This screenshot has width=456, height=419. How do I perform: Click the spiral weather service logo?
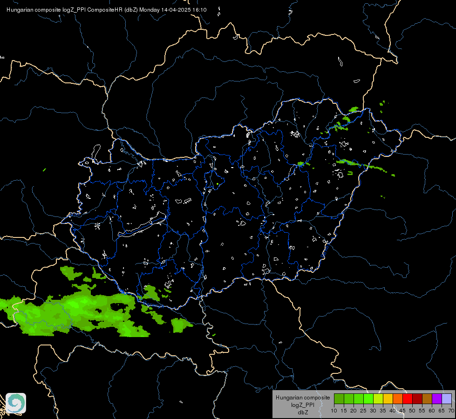(x=16, y=403)
